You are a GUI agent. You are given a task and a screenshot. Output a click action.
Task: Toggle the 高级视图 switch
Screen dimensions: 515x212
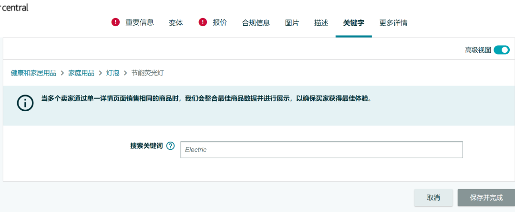501,50
